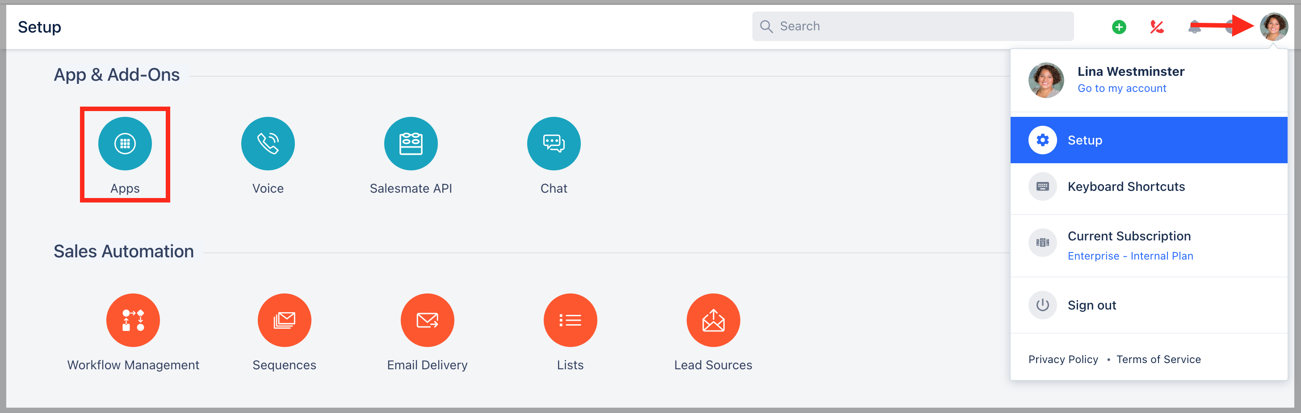Click the Email Delivery label
1301x413 pixels.
[x=427, y=365]
